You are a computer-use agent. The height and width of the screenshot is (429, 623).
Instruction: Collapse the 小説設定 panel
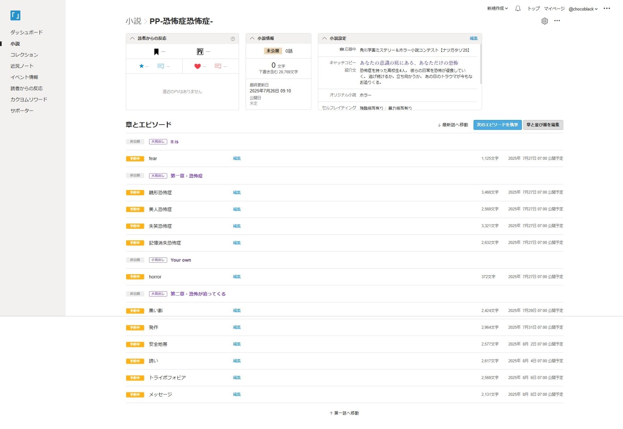point(325,38)
